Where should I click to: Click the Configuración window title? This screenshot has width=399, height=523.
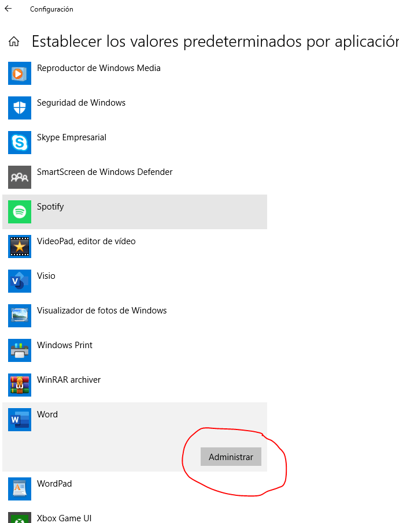point(51,9)
